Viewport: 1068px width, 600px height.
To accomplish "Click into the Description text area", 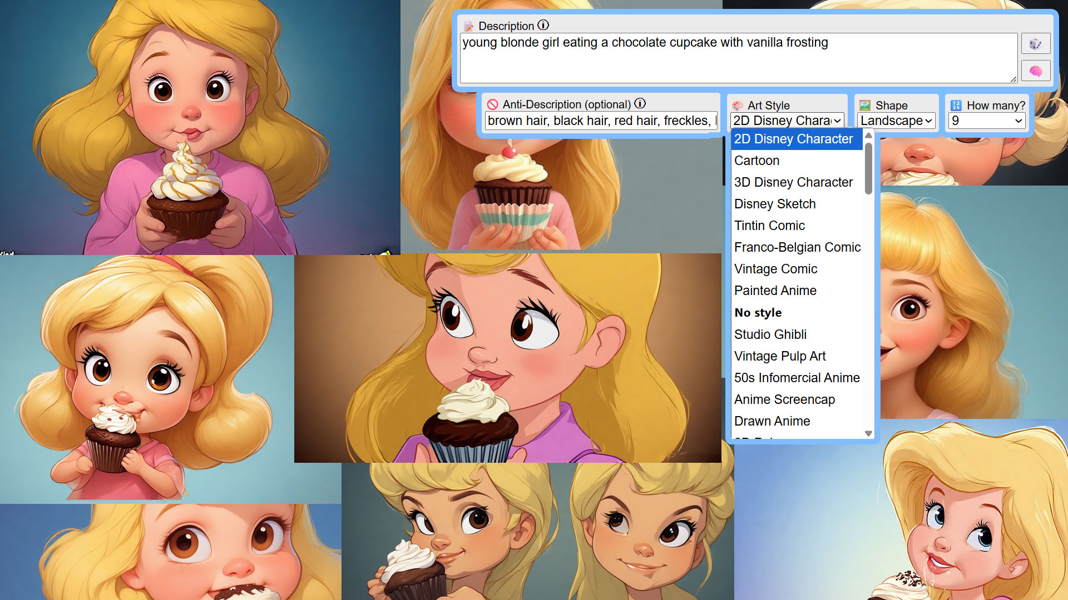I will click(x=739, y=58).
